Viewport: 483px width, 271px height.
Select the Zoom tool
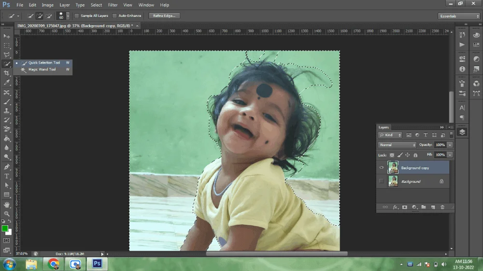click(x=6, y=214)
